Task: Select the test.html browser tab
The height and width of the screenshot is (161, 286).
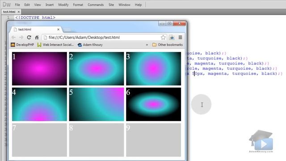Action: 36,30
